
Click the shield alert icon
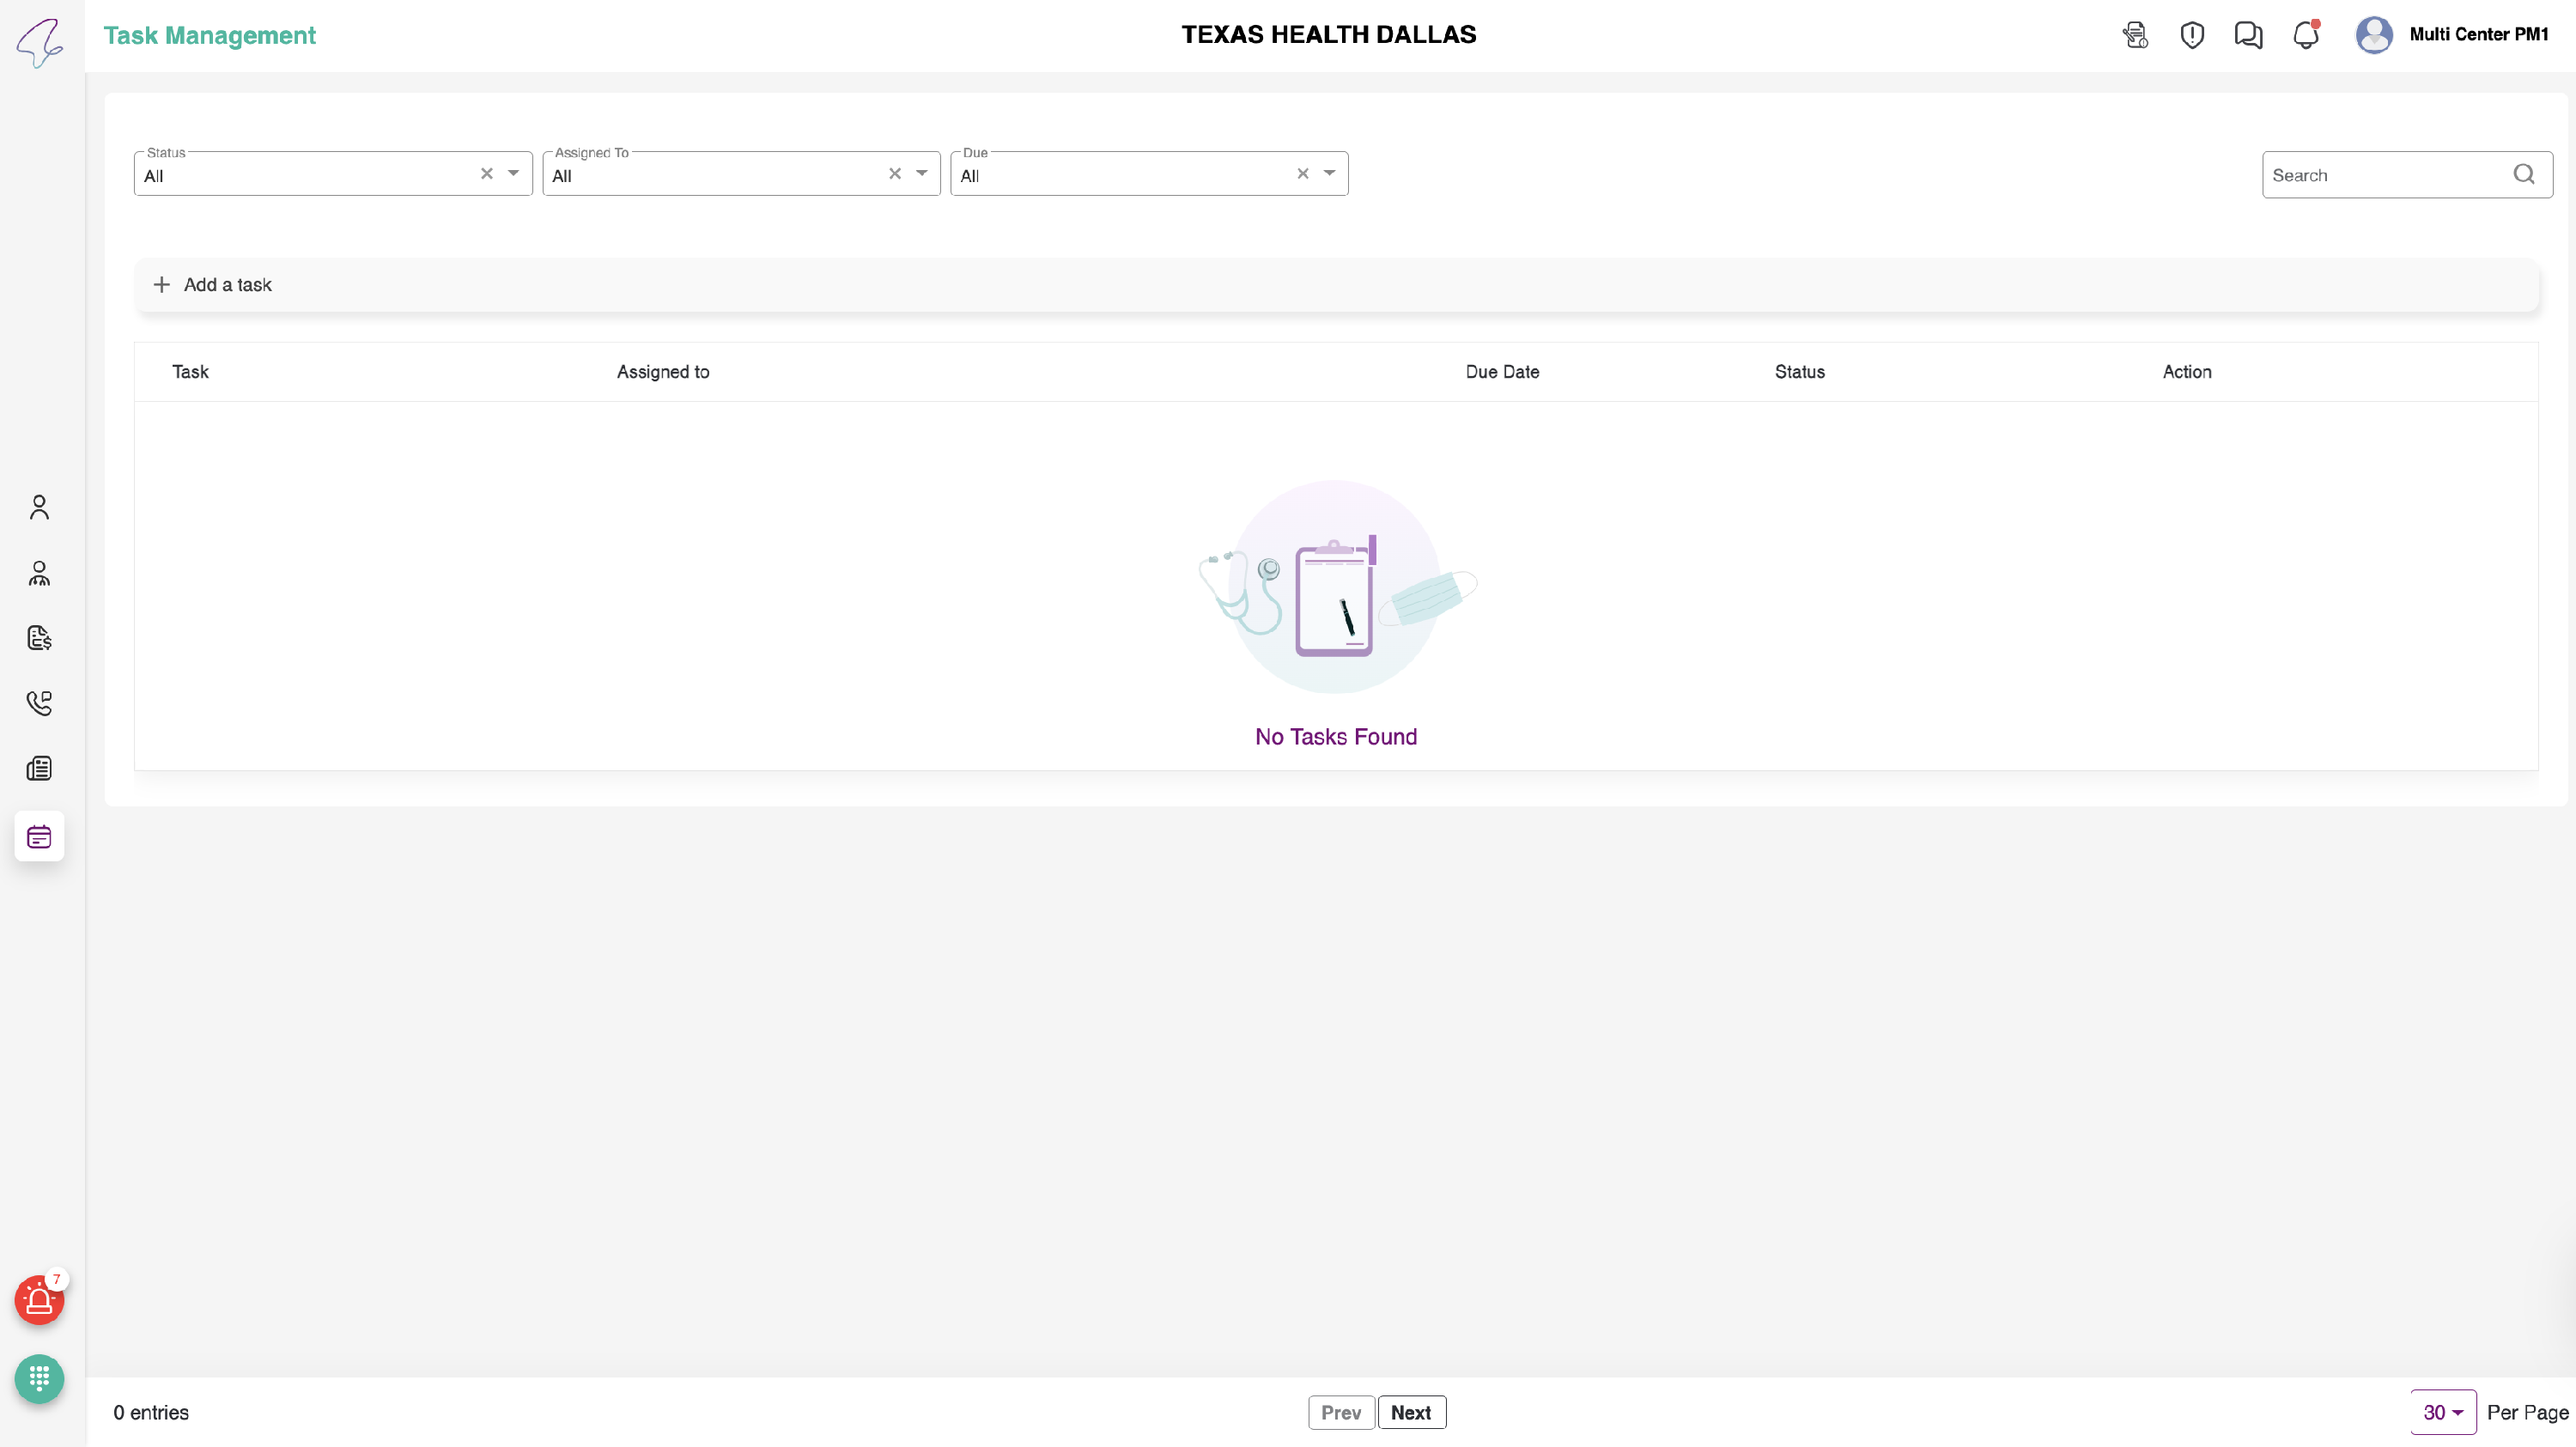tap(2192, 35)
